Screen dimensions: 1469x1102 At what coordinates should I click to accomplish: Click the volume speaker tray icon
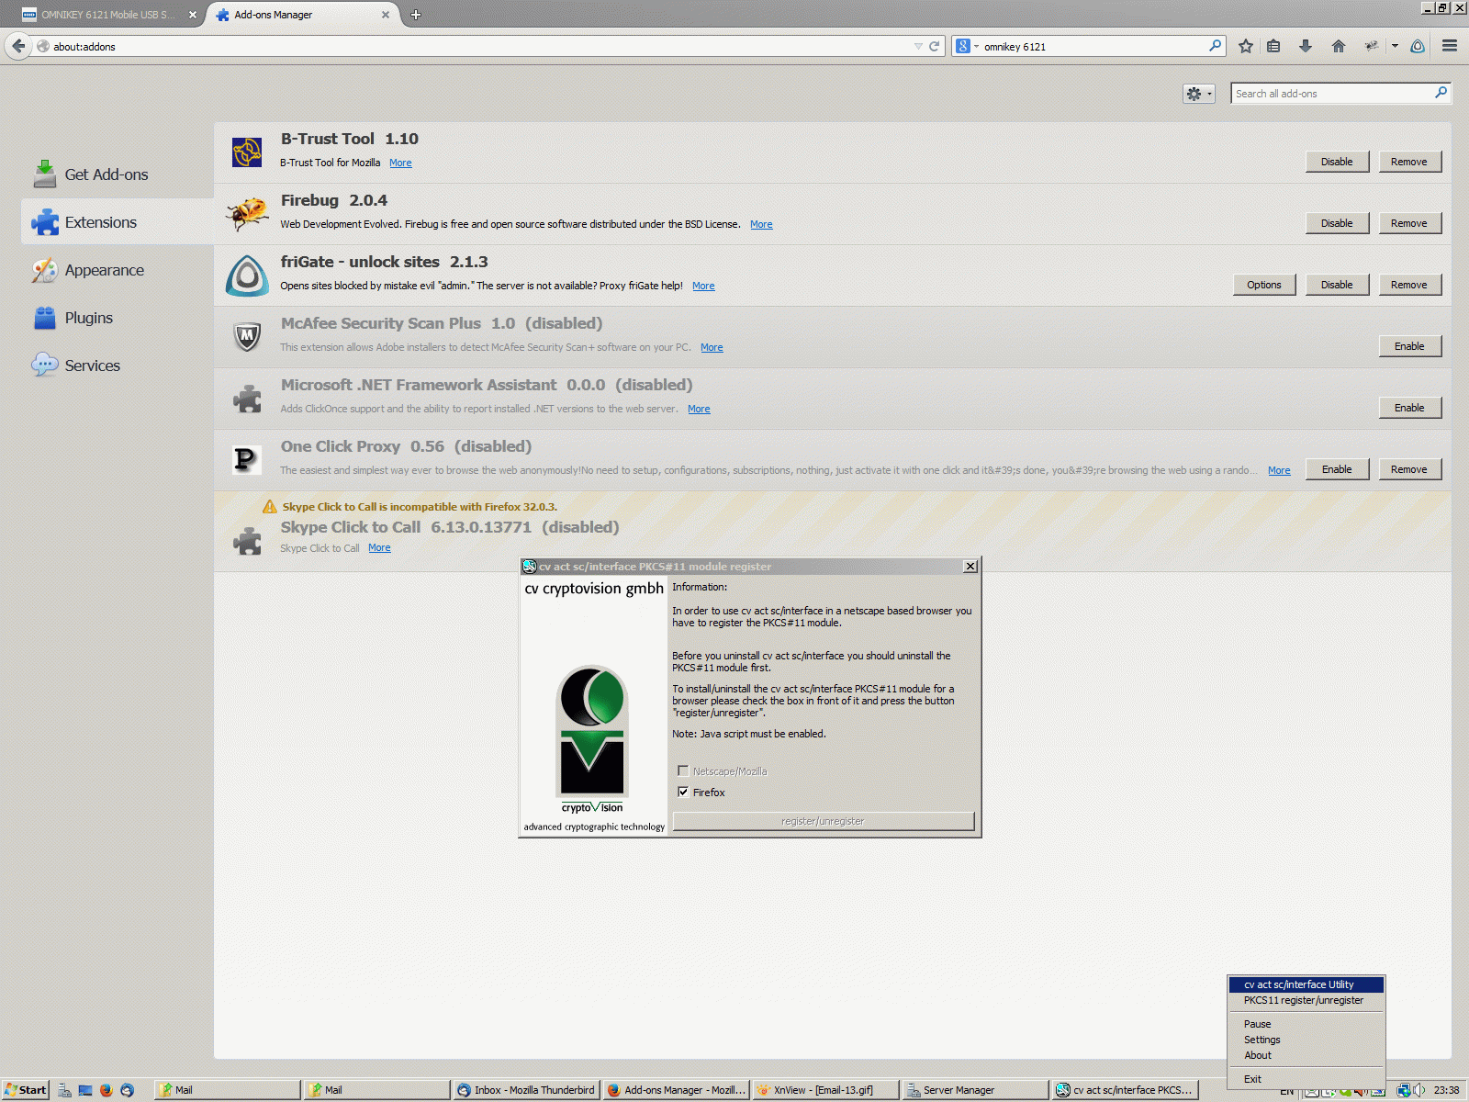[1419, 1090]
